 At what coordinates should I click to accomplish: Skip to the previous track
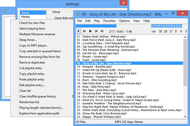click(96, 31)
